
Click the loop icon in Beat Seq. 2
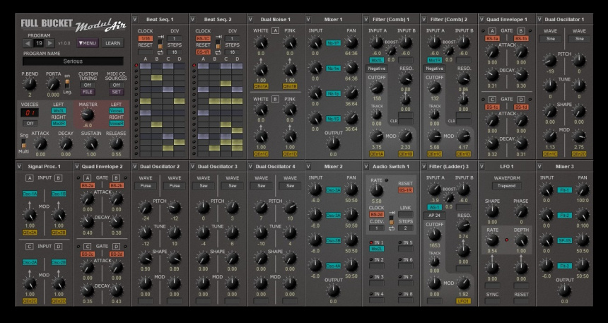218,53
